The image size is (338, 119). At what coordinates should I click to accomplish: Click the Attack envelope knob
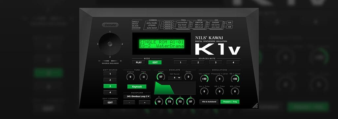159,101
